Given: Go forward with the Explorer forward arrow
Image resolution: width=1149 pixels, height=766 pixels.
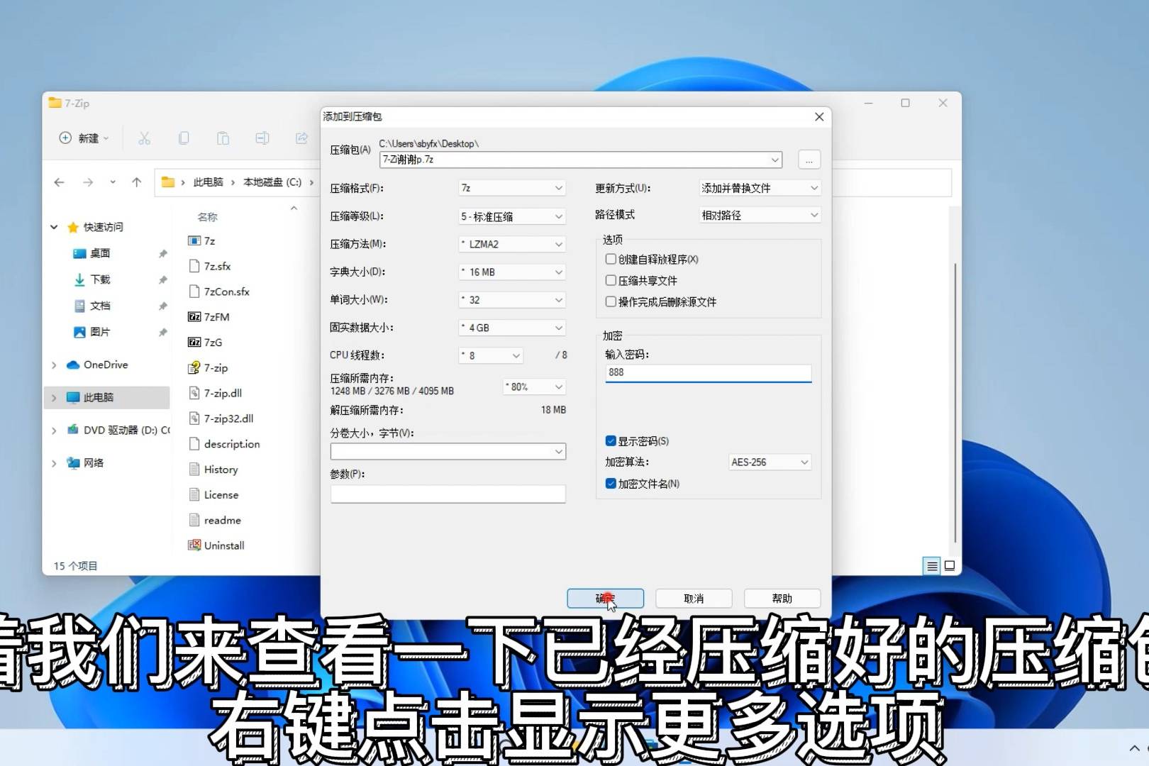Looking at the screenshot, I should [88, 182].
